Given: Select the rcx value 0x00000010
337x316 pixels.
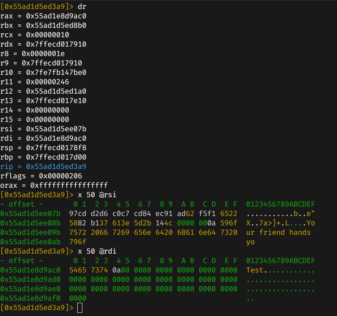Looking at the screenshot, I should click(47, 35).
